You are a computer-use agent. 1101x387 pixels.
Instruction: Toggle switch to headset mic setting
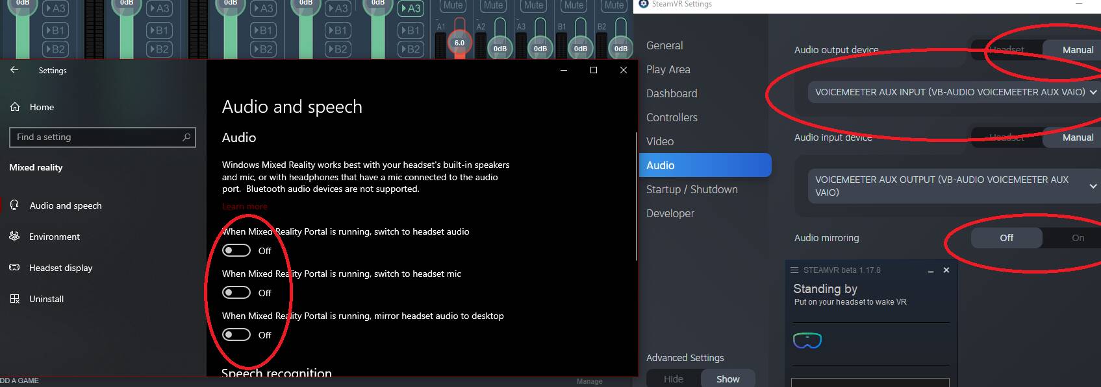pos(236,293)
